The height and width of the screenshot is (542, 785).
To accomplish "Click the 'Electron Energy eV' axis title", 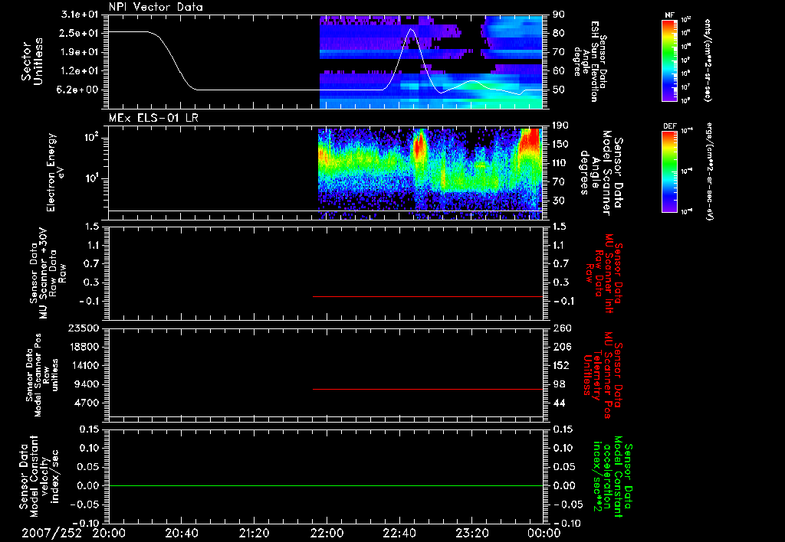I will click(x=56, y=172).
